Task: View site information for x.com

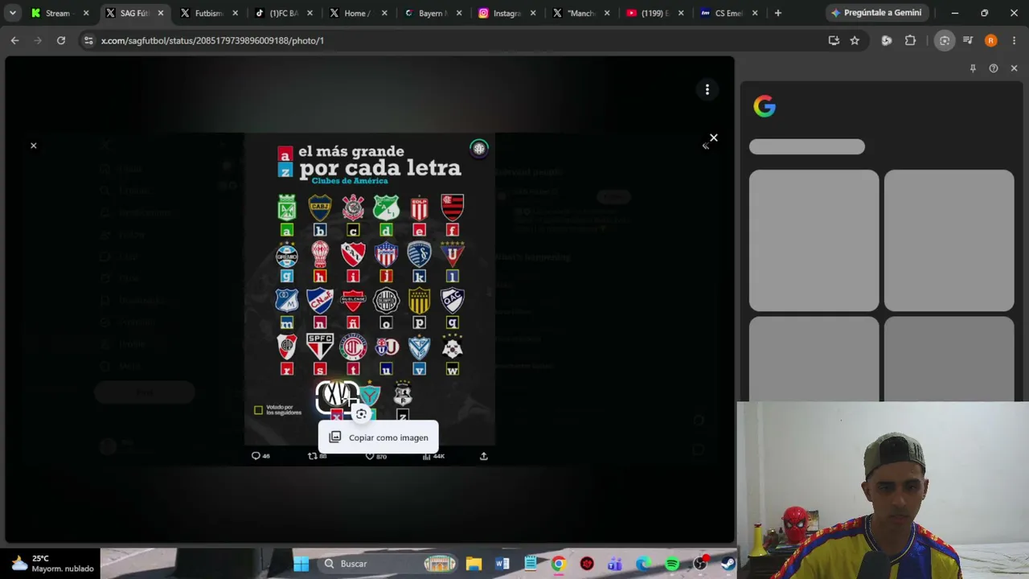Action: (x=88, y=40)
